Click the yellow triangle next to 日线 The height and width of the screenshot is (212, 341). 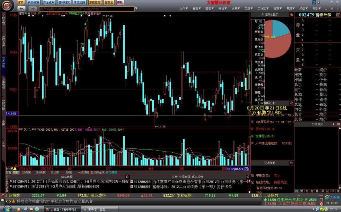[x=15, y=169]
